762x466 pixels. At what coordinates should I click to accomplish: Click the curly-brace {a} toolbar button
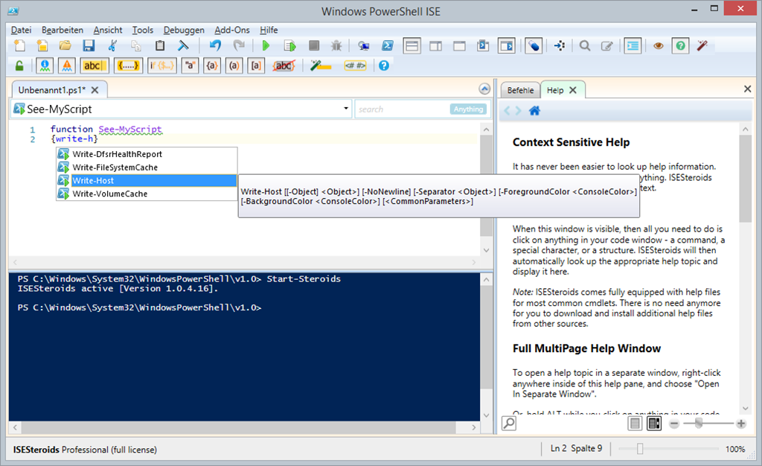pos(212,66)
